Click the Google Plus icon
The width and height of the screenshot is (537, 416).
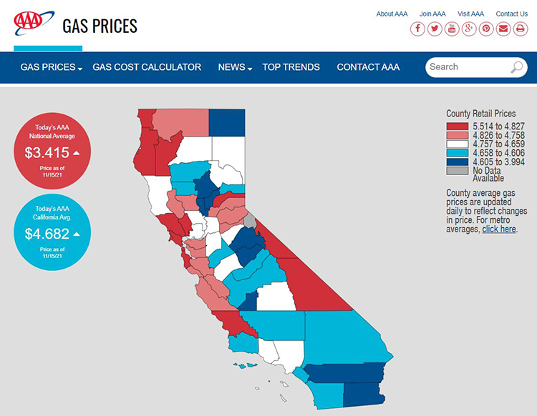click(x=469, y=29)
